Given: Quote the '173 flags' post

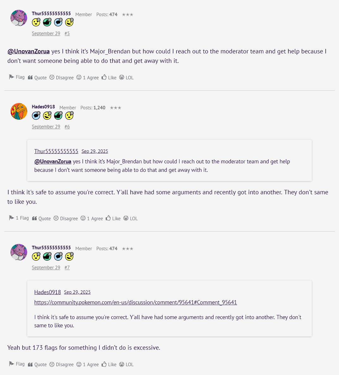Looking at the screenshot, I should (x=37, y=364).
